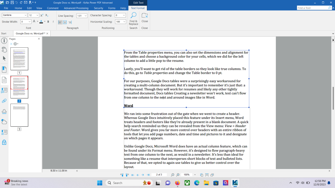Toggle bold text formatting
The width and height of the screenshot is (335, 188).
[x=48, y=21]
